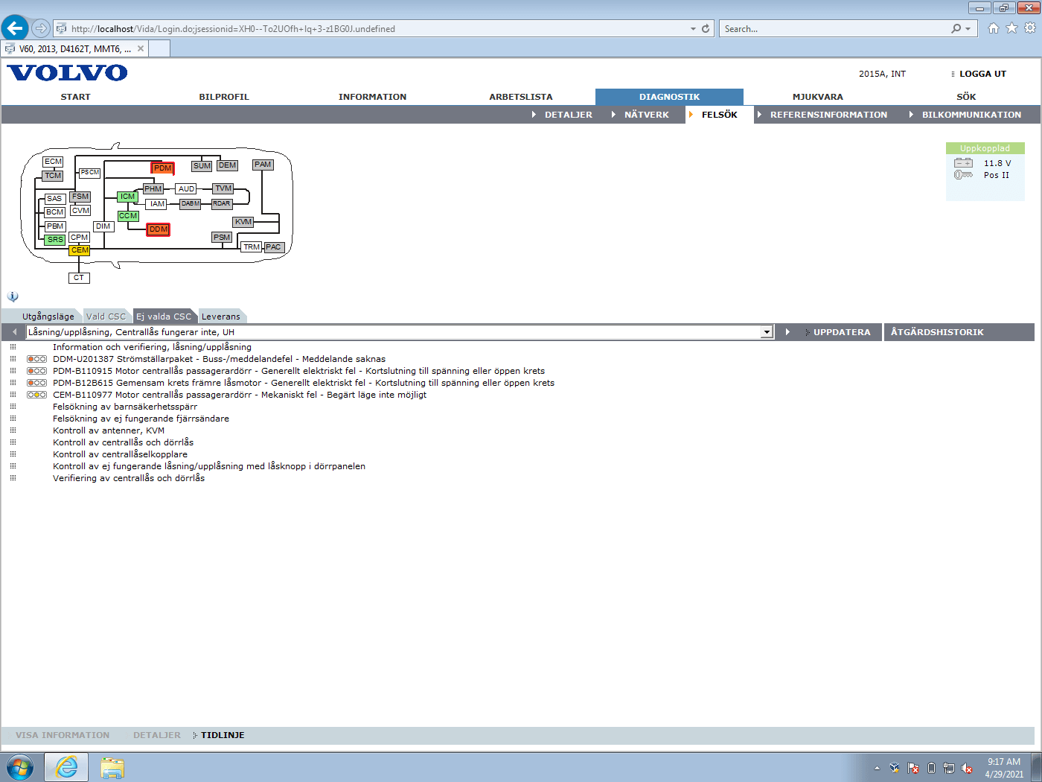Click the ECM module box
The width and height of the screenshot is (1042, 782).
53,162
